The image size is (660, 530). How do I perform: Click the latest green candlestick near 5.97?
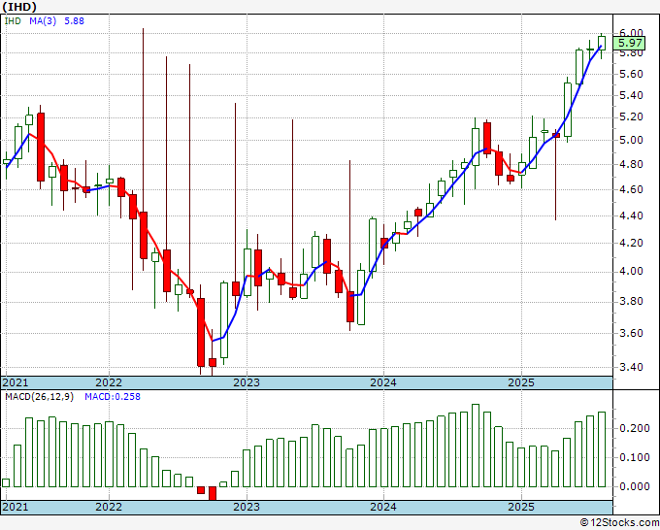(x=602, y=43)
